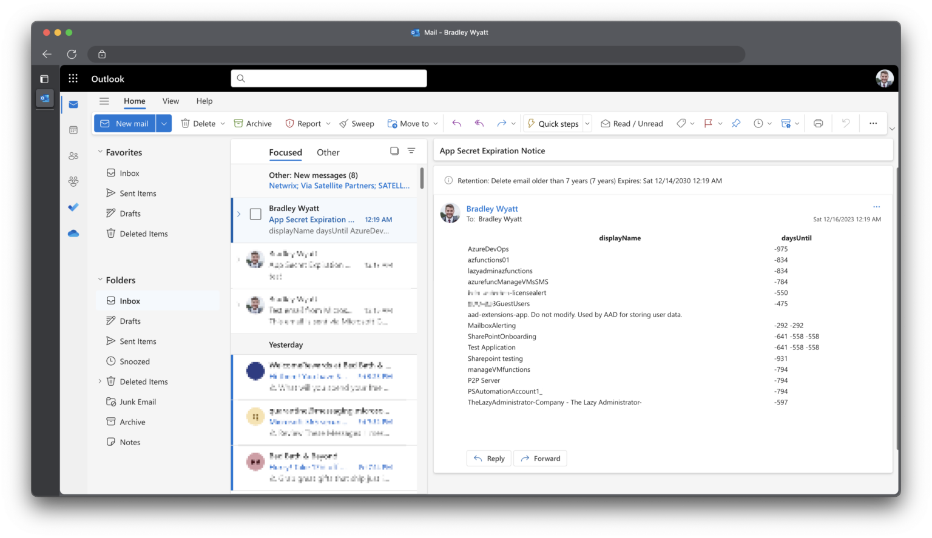The height and width of the screenshot is (538, 932).
Task: Expand the Deleted Items folder under Folders
Action: click(x=100, y=382)
